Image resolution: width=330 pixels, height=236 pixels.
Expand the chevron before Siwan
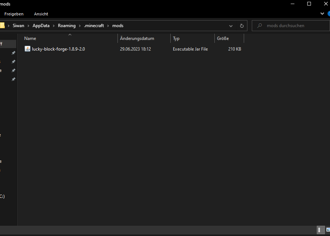tap(9, 26)
